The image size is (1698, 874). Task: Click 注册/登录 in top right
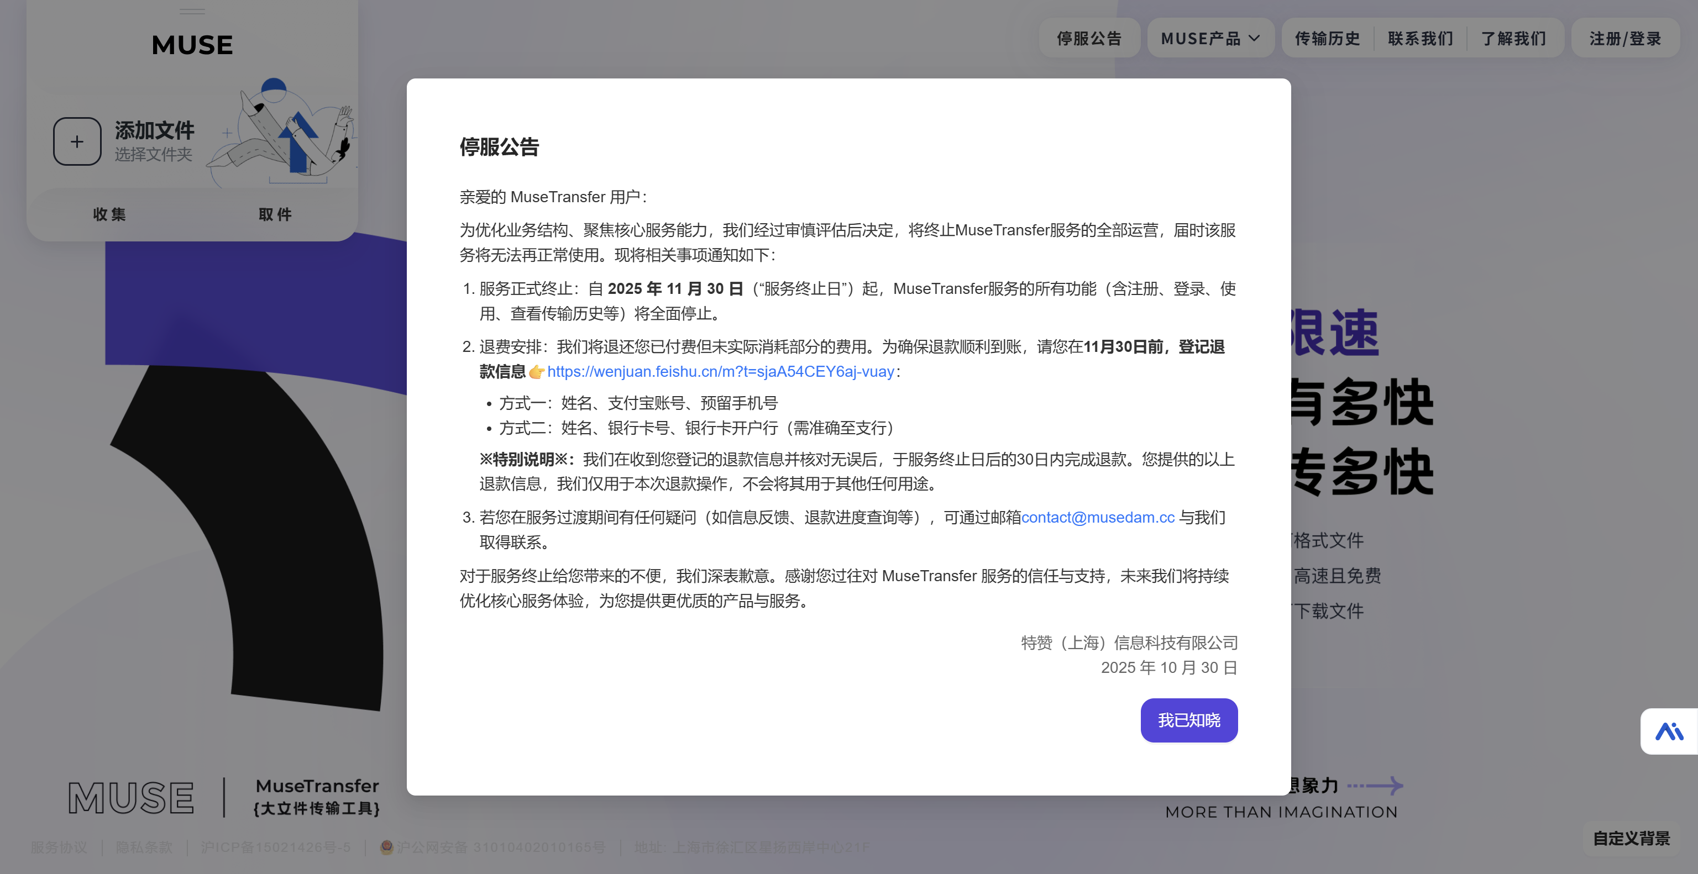1625,39
